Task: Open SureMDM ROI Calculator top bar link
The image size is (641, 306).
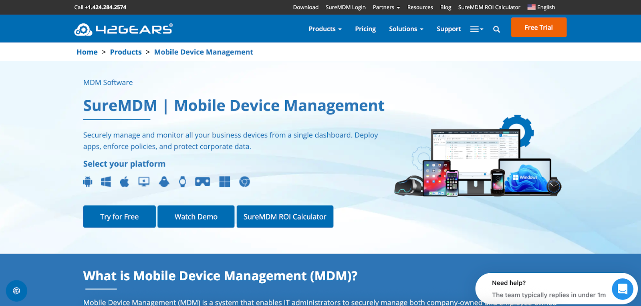Action: pyautogui.click(x=489, y=7)
